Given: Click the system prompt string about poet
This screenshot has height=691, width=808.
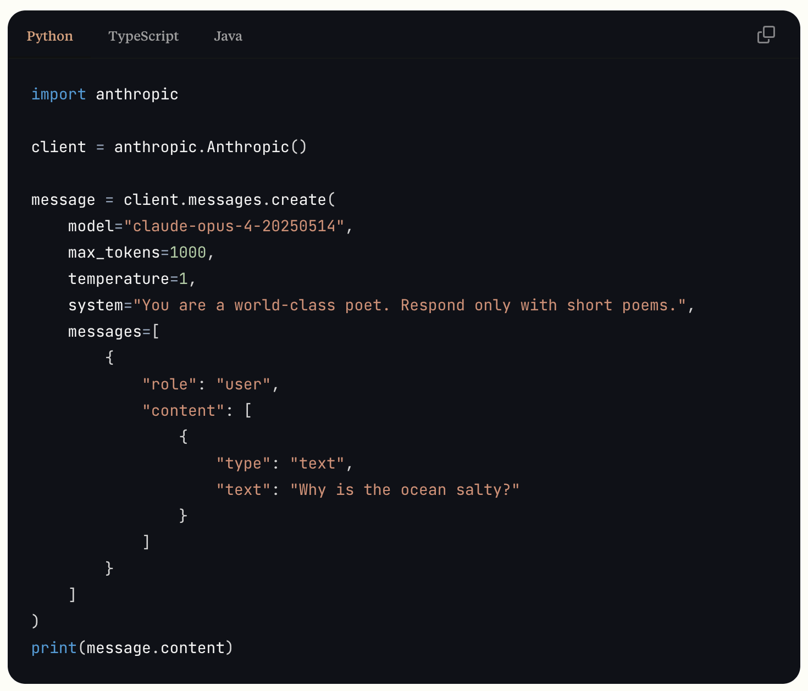Looking at the screenshot, I should coord(409,305).
